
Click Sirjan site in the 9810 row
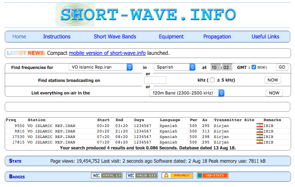[x=221, y=131]
